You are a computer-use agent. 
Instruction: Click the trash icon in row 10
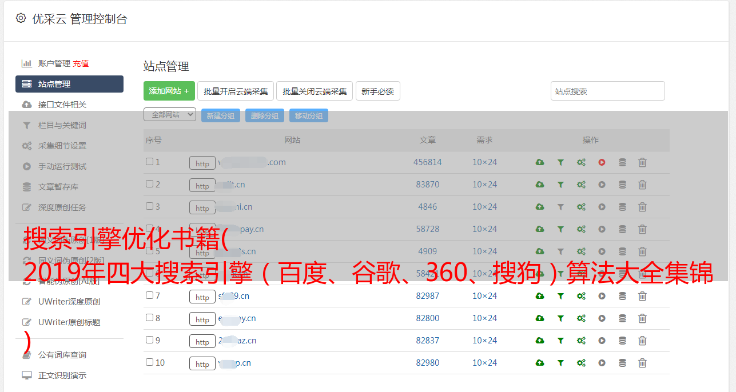tap(642, 363)
